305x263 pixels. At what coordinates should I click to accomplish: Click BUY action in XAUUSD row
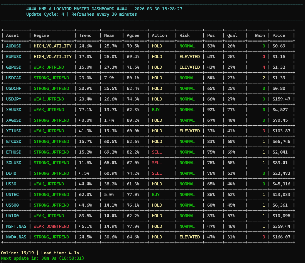156,110
